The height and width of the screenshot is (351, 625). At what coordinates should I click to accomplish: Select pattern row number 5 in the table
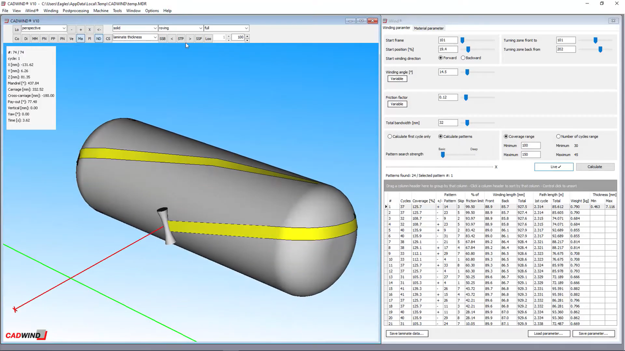point(500,230)
